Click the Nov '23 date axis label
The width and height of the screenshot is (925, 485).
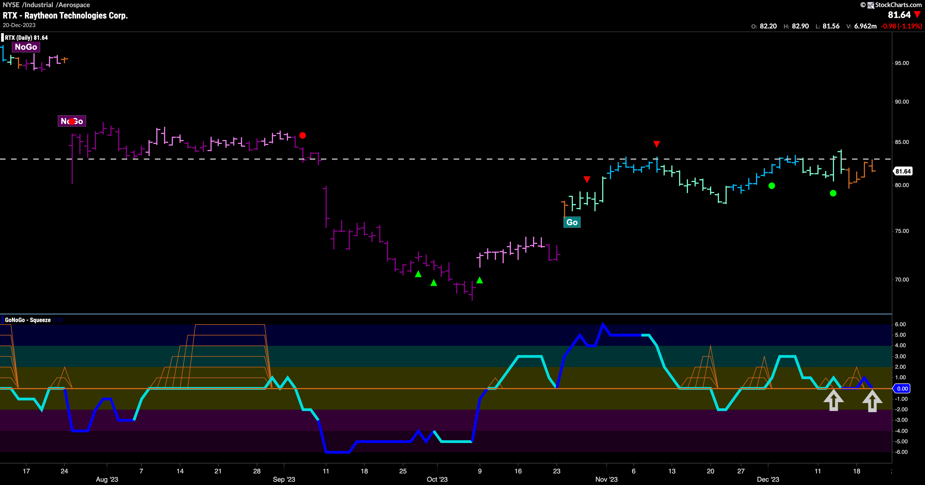pyautogui.click(x=607, y=480)
